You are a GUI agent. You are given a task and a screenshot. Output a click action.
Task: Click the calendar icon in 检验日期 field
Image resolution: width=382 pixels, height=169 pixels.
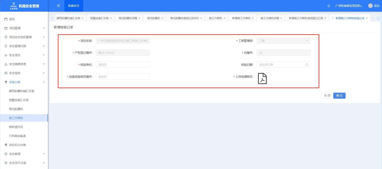pyautogui.click(x=307, y=65)
